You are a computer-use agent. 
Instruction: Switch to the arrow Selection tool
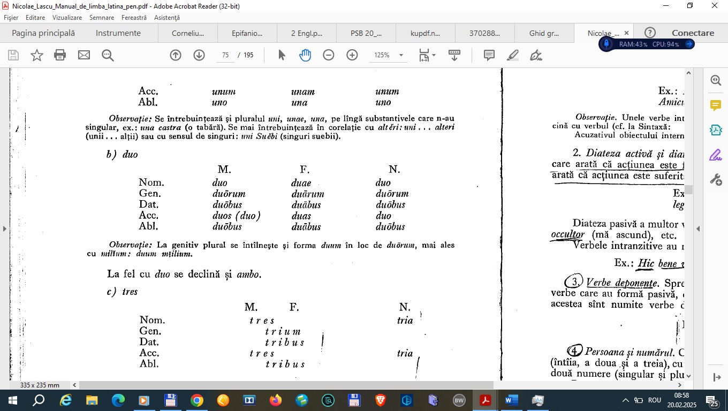(x=282, y=55)
